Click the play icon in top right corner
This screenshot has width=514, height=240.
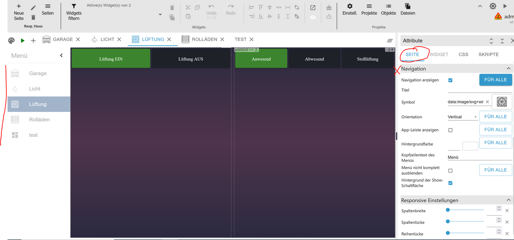(x=505, y=6)
